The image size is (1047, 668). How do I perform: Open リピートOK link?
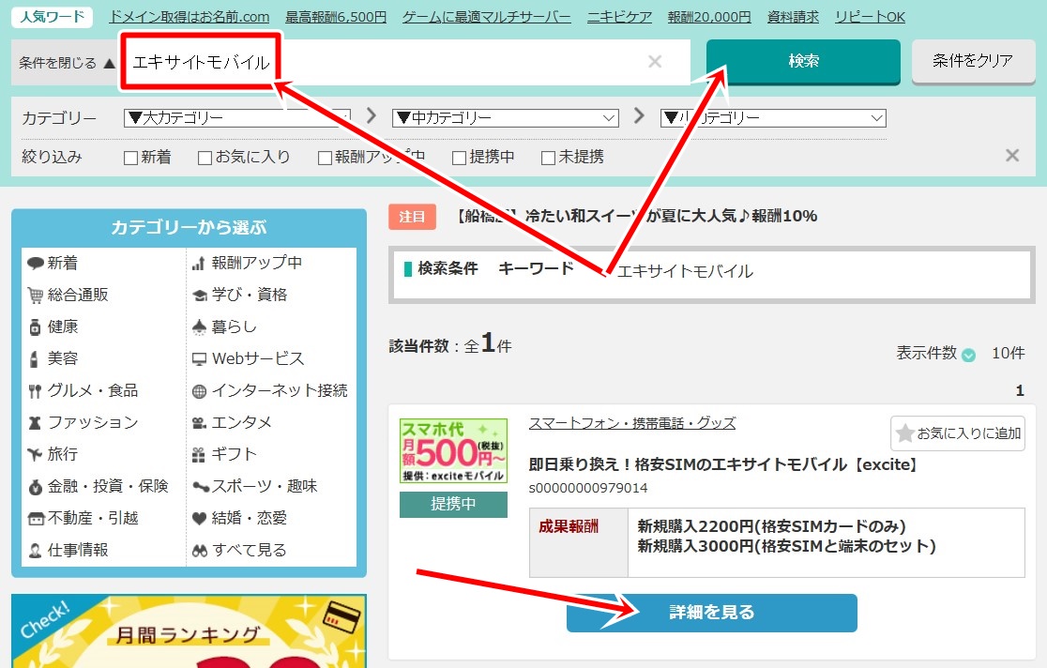click(x=870, y=17)
